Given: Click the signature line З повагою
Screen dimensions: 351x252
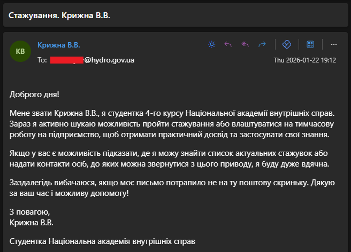Looking at the screenshot, I should click(x=29, y=212).
